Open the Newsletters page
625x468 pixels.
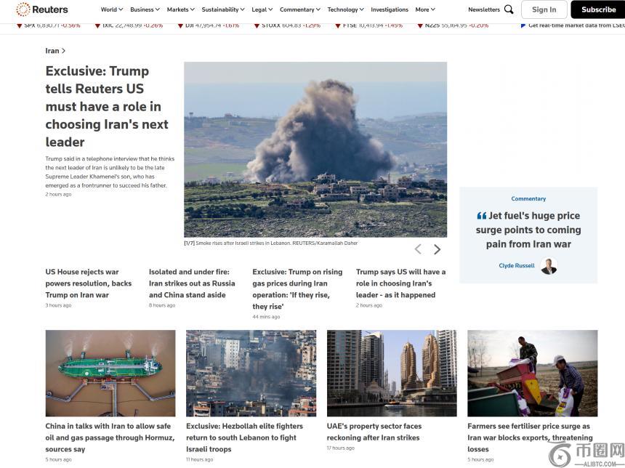pyautogui.click(x=484, y=9)
